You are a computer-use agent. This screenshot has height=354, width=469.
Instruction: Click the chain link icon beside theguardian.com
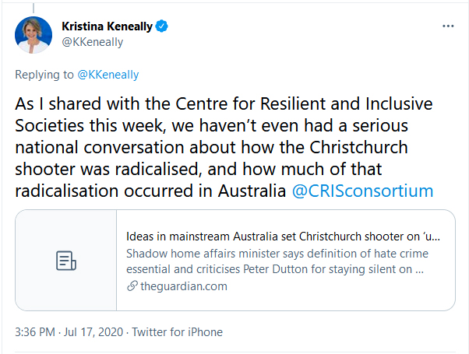tap(131, 286)
